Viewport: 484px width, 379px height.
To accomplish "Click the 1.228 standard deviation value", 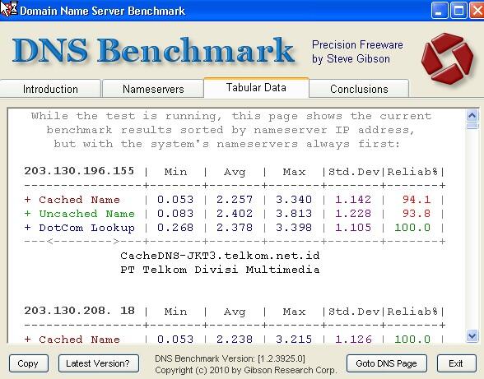I will (353, 214).
